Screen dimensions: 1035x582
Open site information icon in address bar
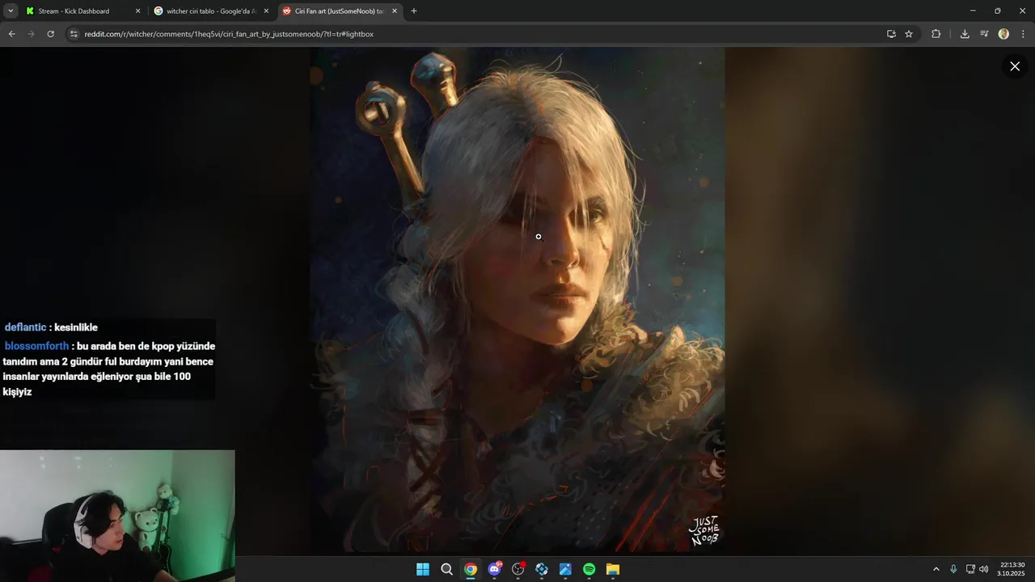click(x=74, y=34)
